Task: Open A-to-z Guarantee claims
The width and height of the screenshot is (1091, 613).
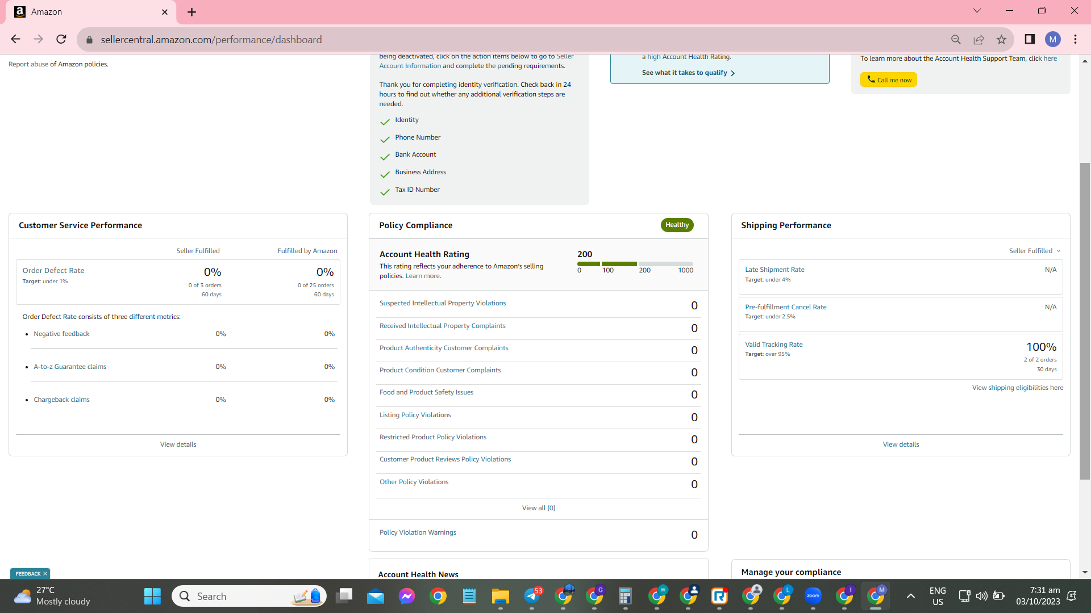Action: pos(70,367)
